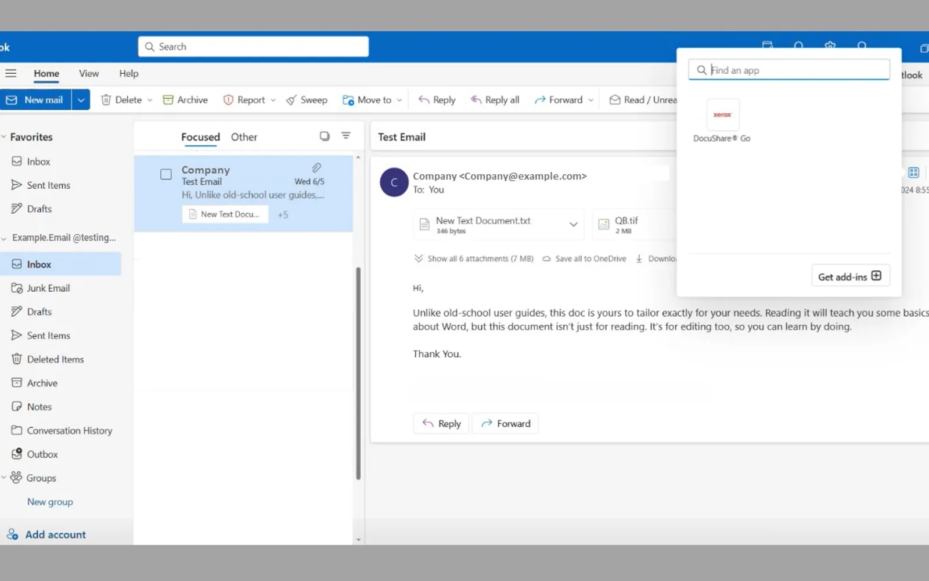
Task: Click the message list scrollbar
Action: point(358,373)
